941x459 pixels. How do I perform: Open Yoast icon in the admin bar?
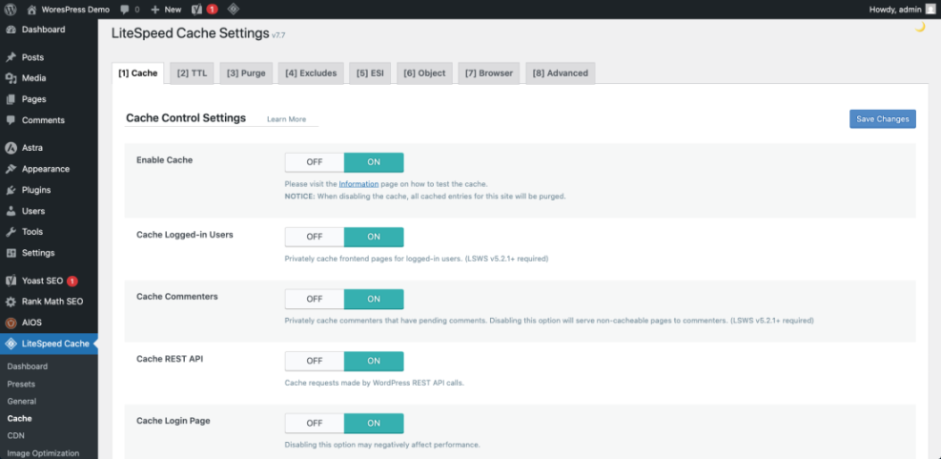point(196,9)
